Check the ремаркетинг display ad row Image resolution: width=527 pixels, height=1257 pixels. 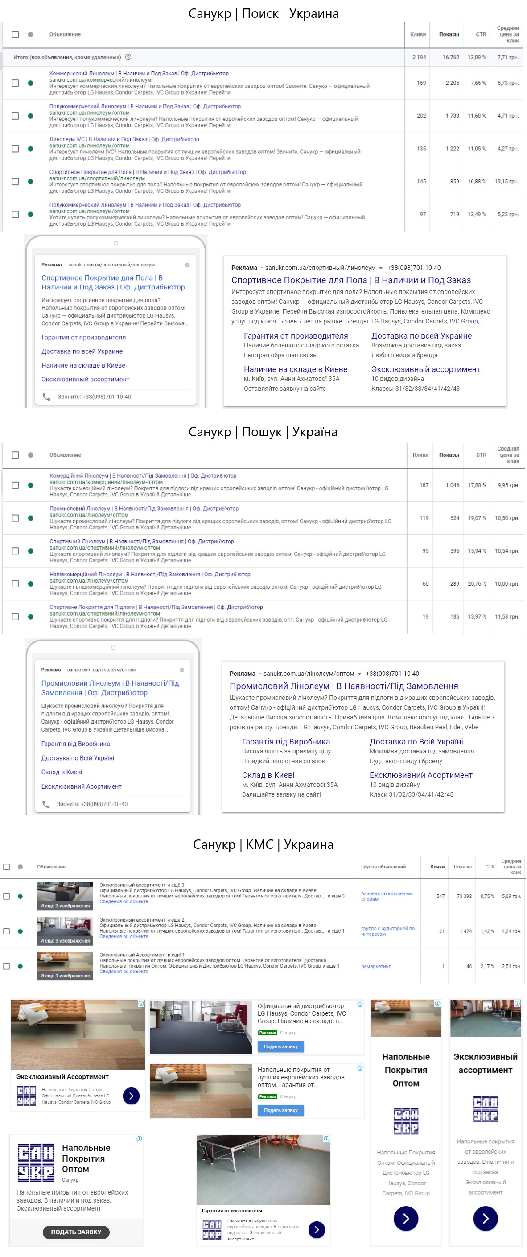[6, 966]
